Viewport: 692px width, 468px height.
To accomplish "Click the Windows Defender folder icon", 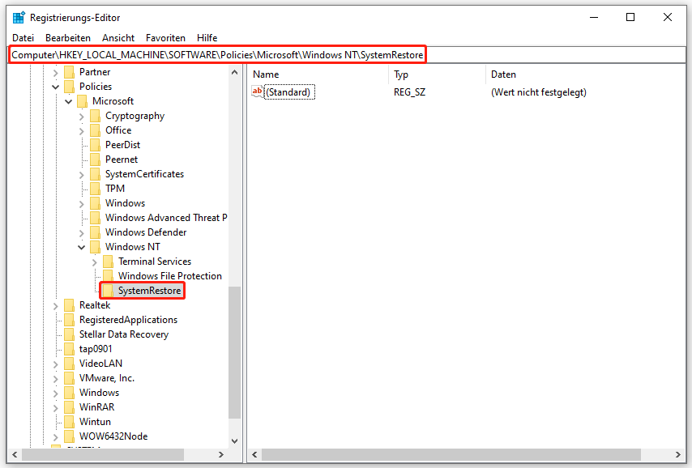I will pyautogui.click(x=95, y=232).
